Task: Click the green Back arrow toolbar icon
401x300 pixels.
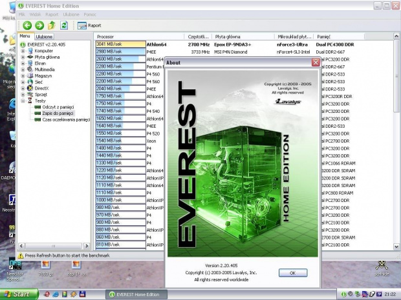Action: pyautogui.click(x=28, y=25)
